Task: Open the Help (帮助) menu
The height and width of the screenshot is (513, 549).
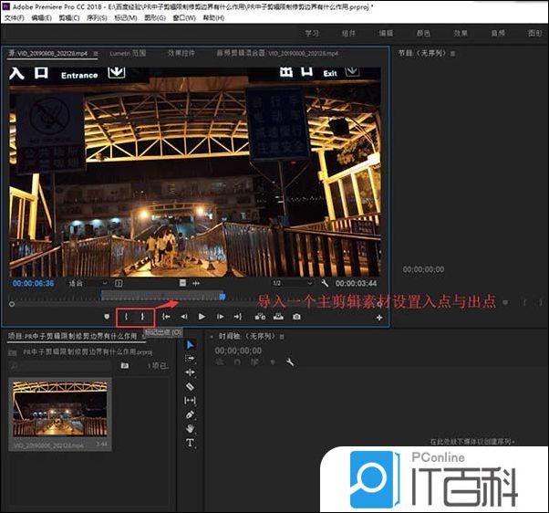Action: 213,17
